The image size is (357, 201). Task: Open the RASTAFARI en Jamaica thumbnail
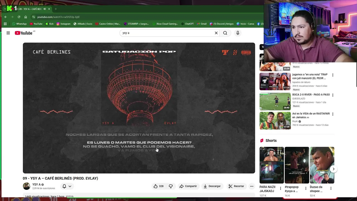(x=275, y=121)
